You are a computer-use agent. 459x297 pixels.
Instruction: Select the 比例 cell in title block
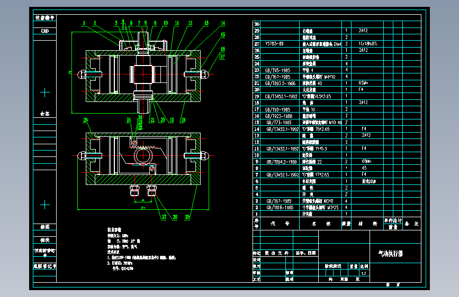pyautogui.click(x=364, y=266)
